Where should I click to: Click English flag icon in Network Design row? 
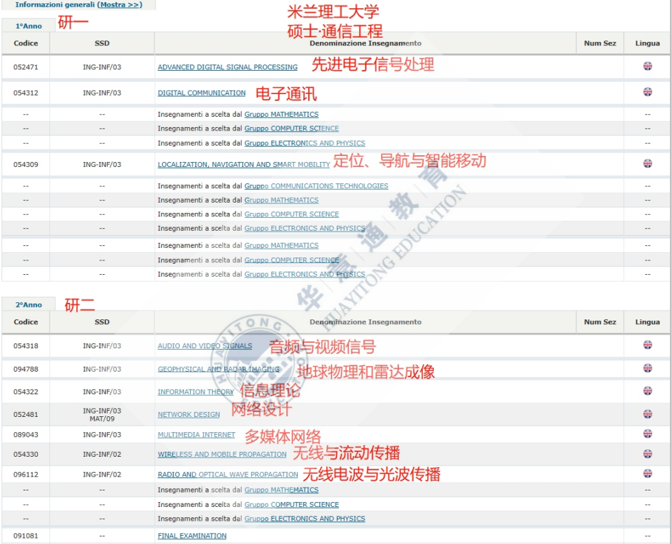click(647, 414)
